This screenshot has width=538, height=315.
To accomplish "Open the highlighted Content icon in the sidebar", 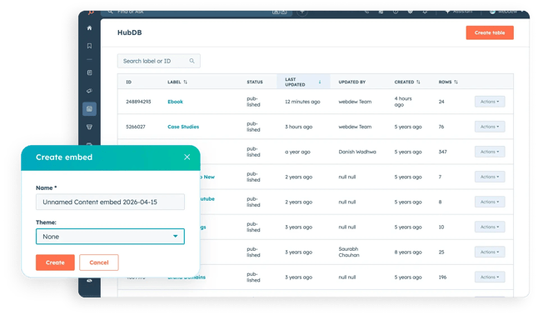I will click(x=89, y=109).
